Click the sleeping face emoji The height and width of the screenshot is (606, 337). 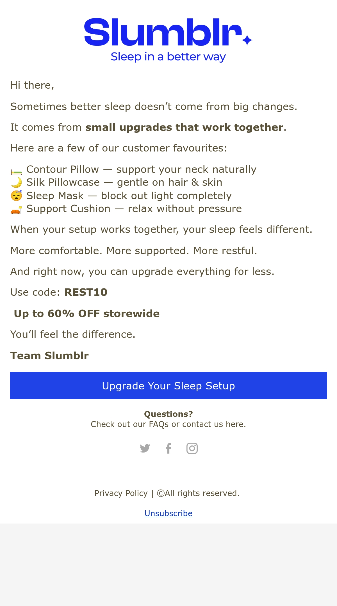point(16,196)
